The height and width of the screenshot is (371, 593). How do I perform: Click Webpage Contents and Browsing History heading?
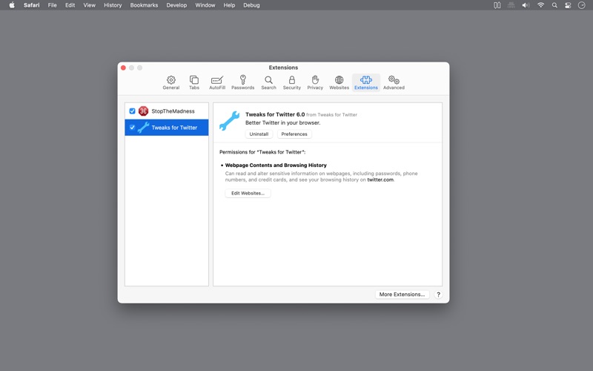276,165
